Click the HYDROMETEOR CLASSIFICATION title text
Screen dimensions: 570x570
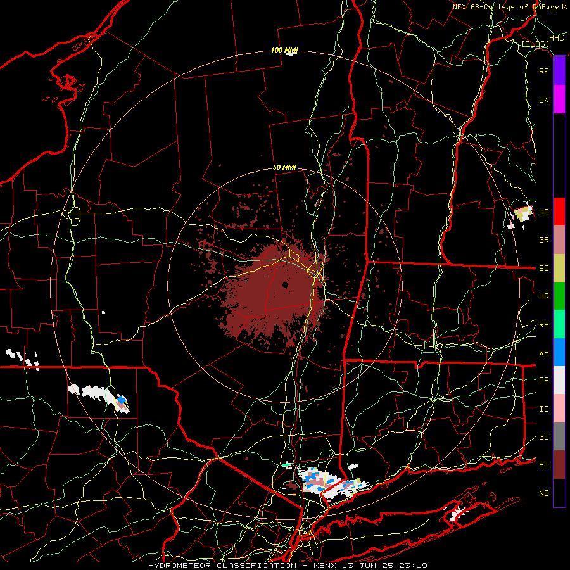coord(222,566)
